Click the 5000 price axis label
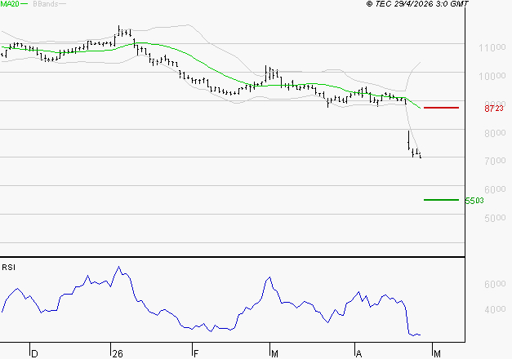The image size is (512, 359). pyautogui.click(x=495, y=218)
